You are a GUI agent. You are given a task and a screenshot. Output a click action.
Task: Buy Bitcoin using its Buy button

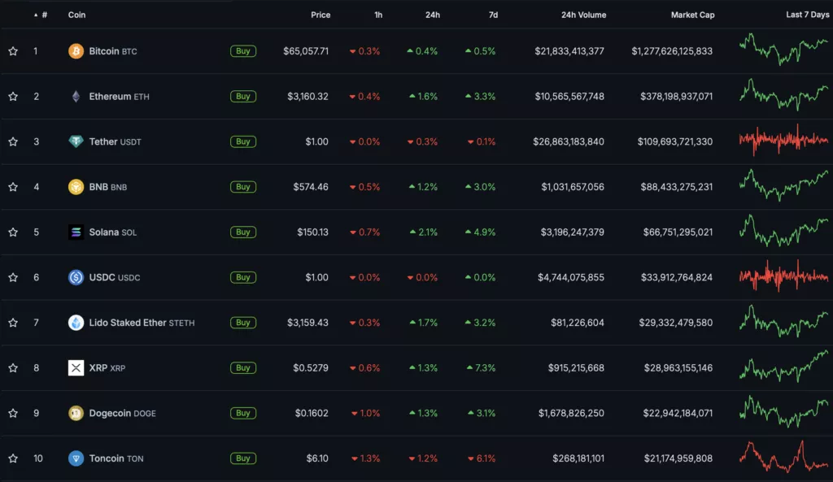(x=242, y=51)
